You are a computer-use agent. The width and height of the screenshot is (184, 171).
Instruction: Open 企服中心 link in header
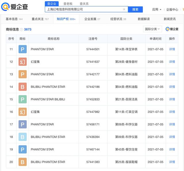tap(172, 10)
